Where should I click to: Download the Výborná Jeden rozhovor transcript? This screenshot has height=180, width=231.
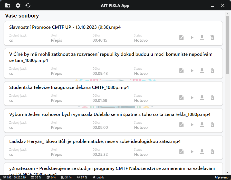tap(202, 125)
